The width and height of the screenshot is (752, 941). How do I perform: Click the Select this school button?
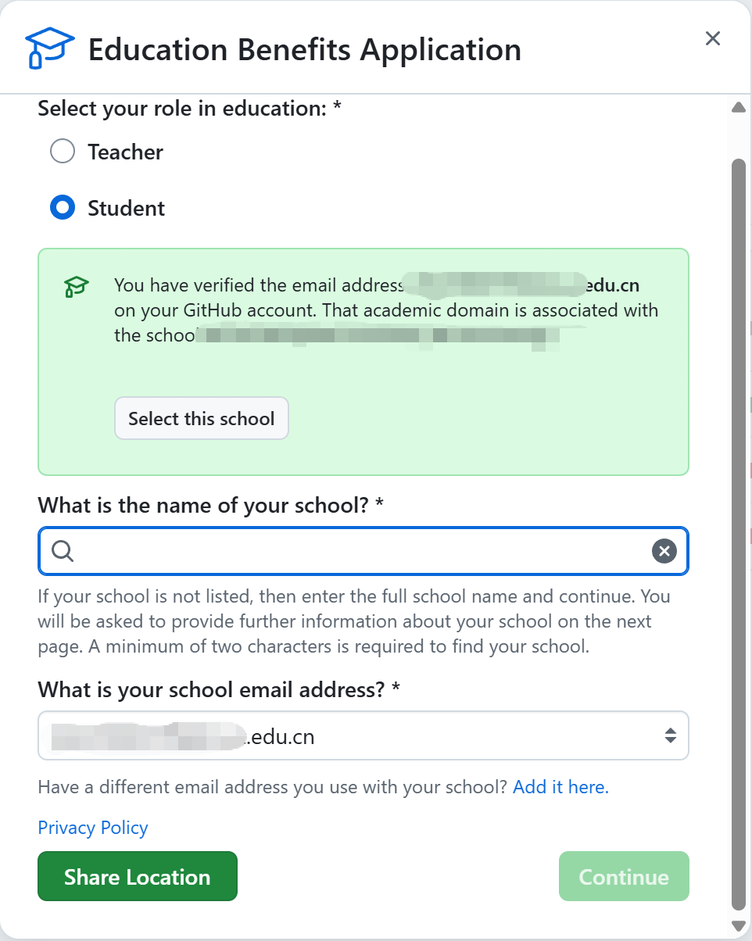pyautogui.click(x=201, y=418)
